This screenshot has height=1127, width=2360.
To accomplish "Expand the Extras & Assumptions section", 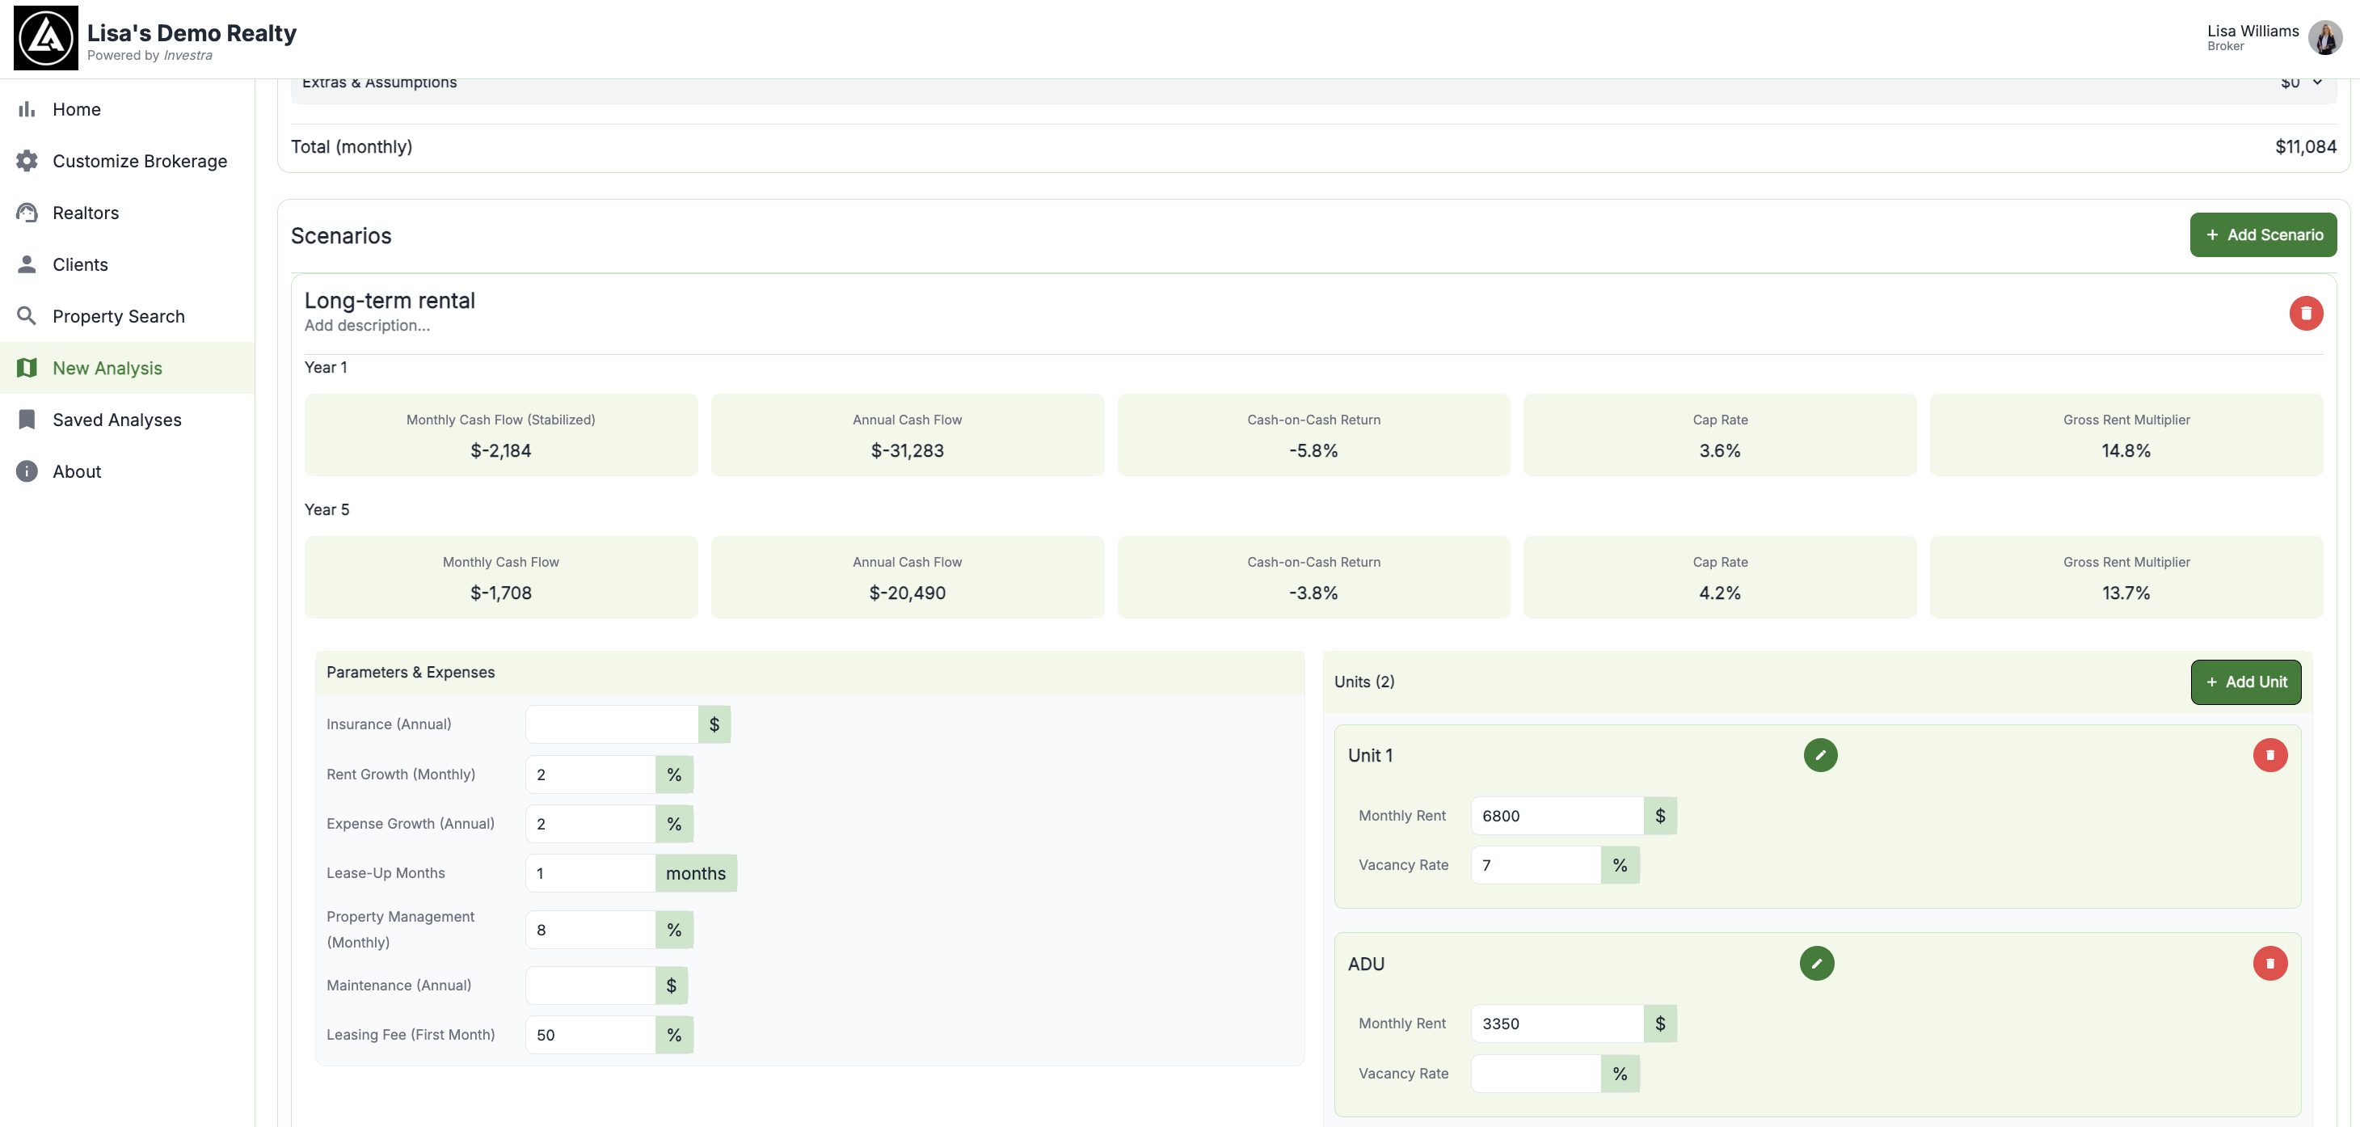I will coord(2316,82).
